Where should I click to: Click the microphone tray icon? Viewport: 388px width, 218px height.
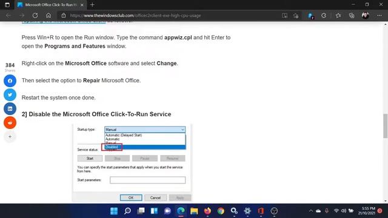[x=327, y=211]
